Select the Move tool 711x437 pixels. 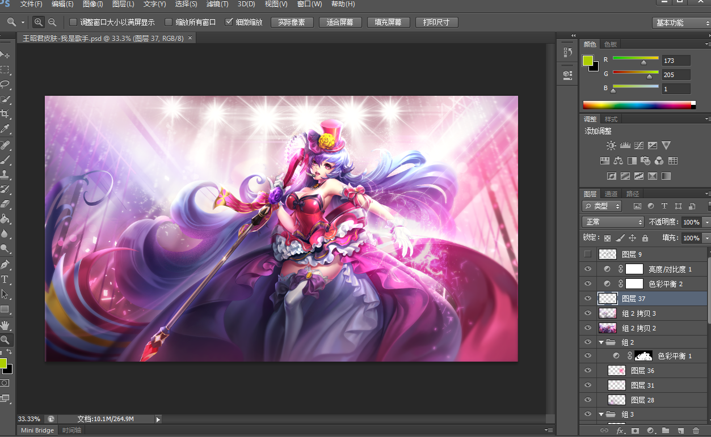[5, 55]
